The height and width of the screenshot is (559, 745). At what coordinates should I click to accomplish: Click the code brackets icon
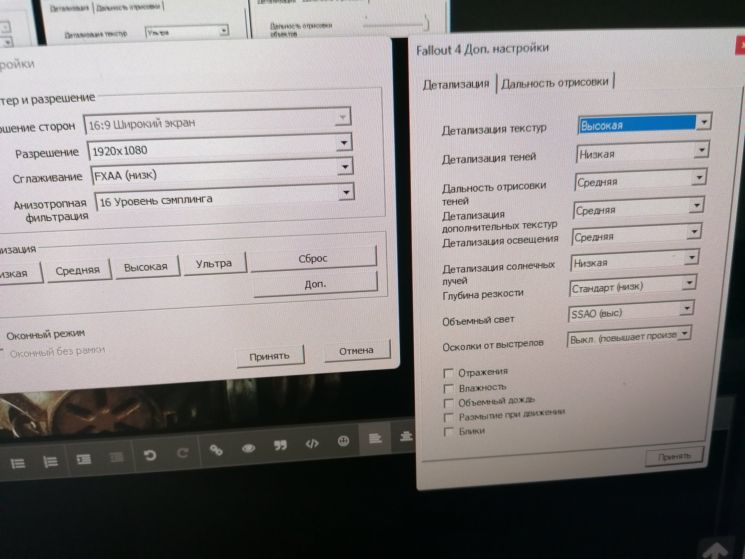point(312,443)
